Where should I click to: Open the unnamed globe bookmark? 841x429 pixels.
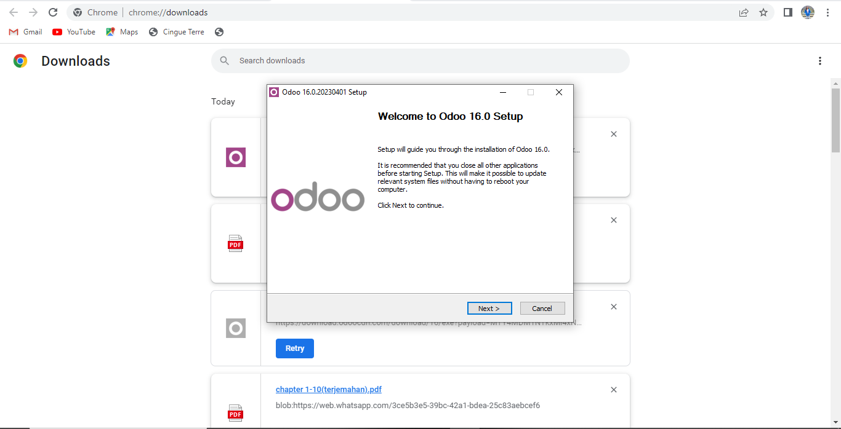coord(219,32)
